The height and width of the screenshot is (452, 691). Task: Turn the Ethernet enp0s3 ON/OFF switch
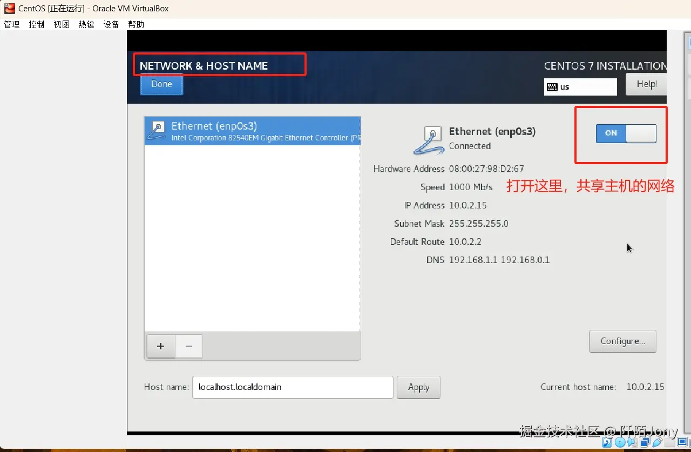pos(626,133)
